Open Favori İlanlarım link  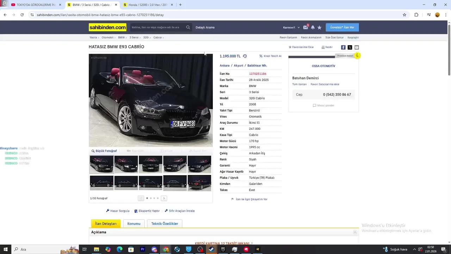[288, 37]
